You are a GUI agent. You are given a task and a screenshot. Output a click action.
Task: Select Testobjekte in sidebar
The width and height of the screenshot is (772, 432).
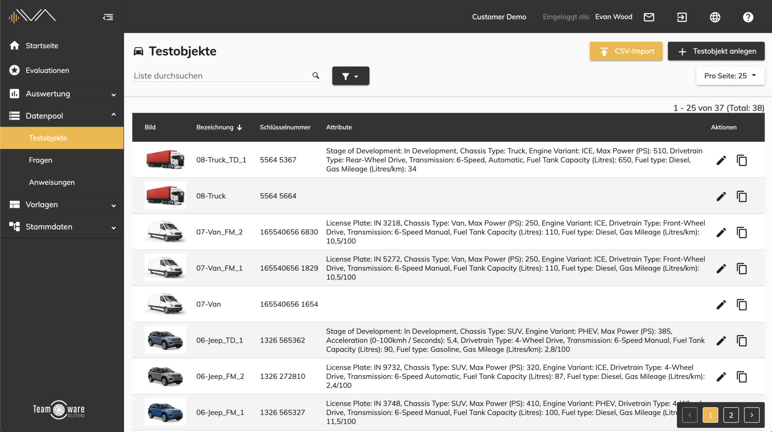pyautogui.click(x=62, y=138)
